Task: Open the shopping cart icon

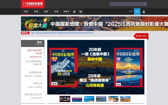Action: click(x=80, y=12)
